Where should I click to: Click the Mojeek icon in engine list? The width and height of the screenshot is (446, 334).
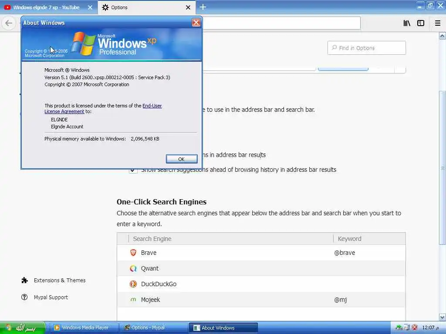tap(133, 299)
